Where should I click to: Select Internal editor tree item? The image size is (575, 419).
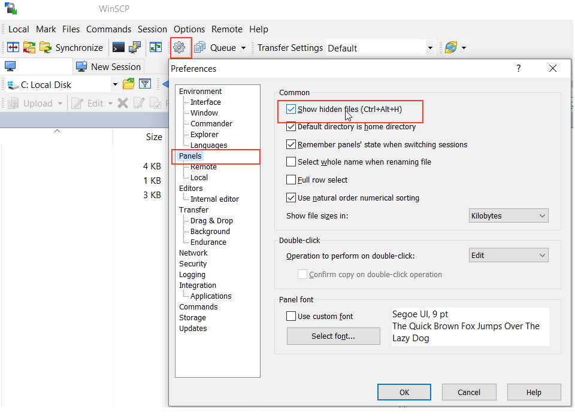pyautogui.click(x=214, y=199)
